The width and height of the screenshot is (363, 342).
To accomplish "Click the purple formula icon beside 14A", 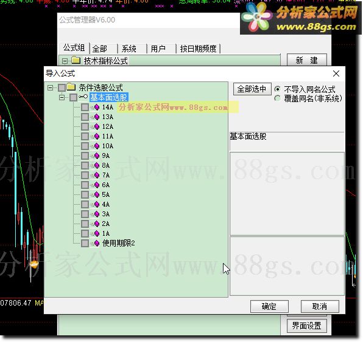I will (x=97, y=107).
